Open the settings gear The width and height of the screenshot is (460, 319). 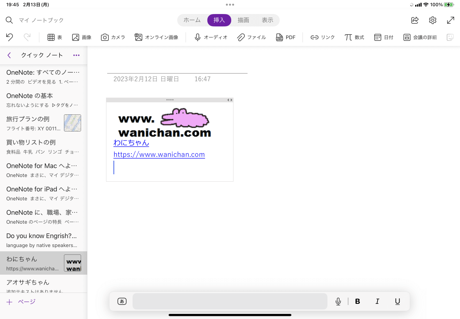(433, 20)
